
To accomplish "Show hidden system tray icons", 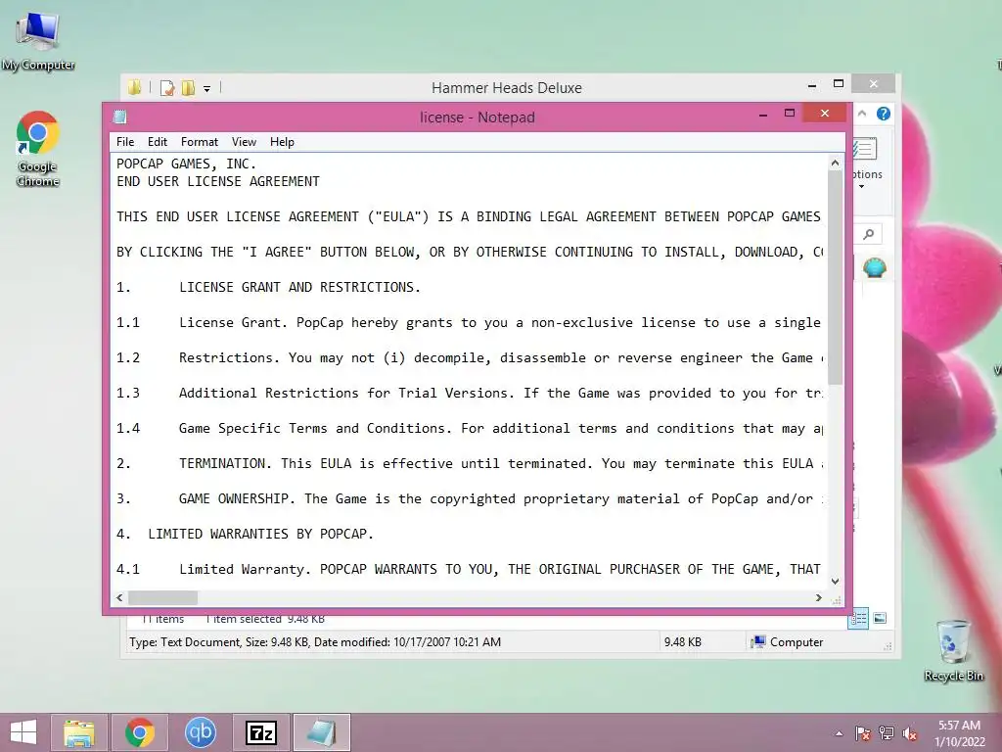I will (x=839, y=733).
